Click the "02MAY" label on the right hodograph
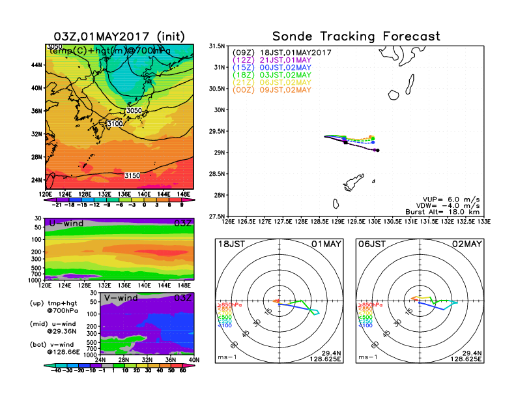Viewport: 516px width, 399px height. (x=467, y=244)
